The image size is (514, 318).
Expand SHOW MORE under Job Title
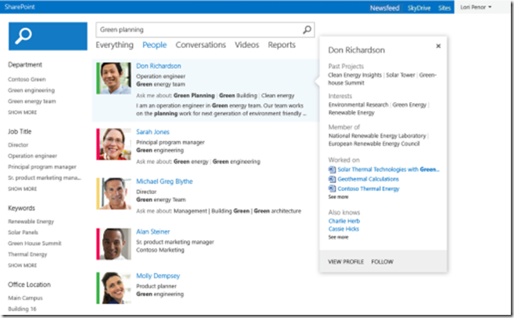(x=22, y=189)
